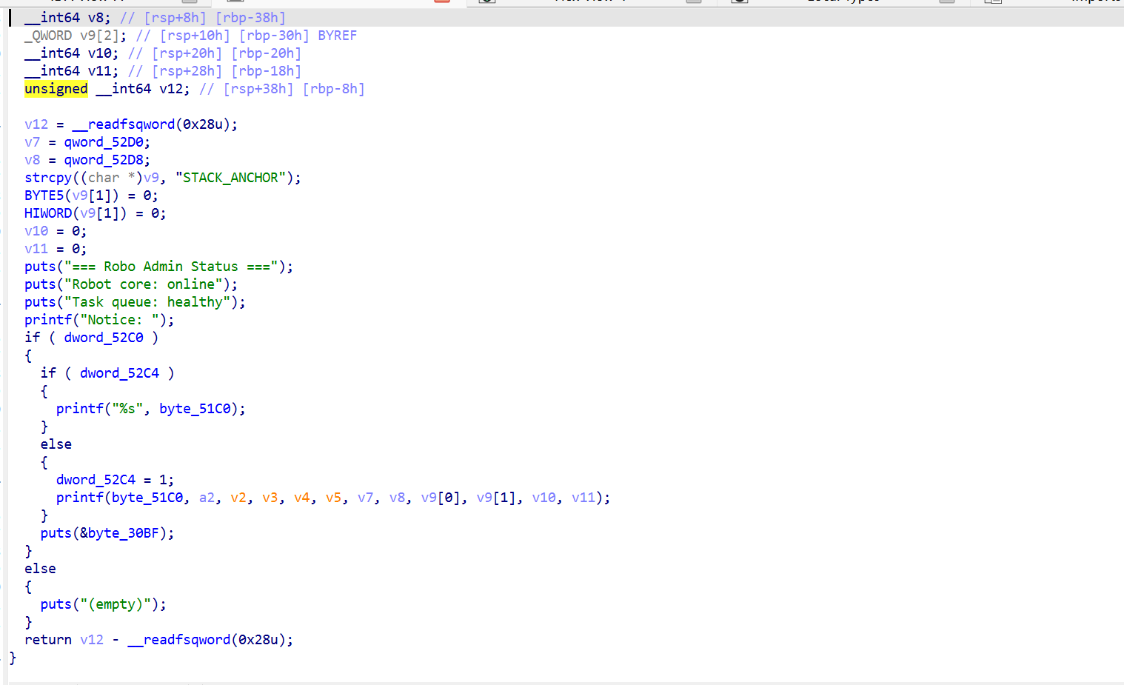The height and width of the screenshot is (685, 1124).
Task: Click byte_51C0 used as the printf format argument
Action: click(147, 498)
